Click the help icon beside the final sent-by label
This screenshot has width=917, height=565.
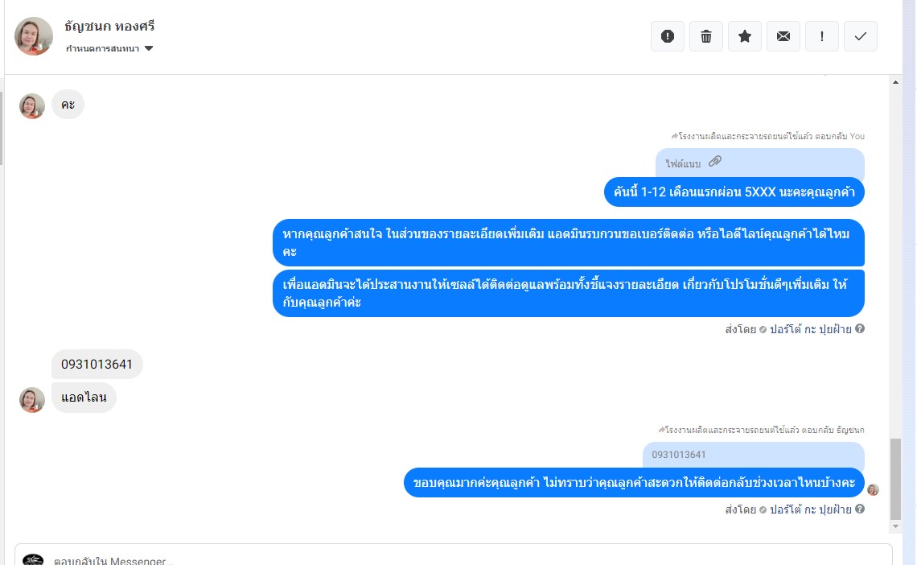[x=860, y=509]
